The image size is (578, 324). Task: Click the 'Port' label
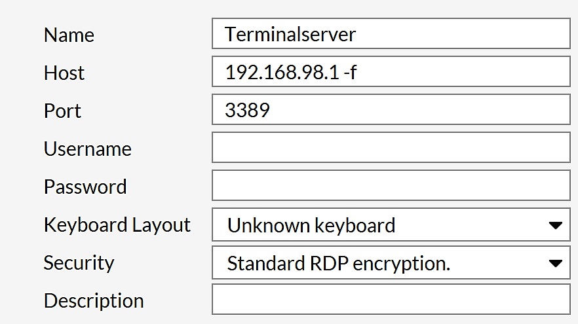pos(62,111)
